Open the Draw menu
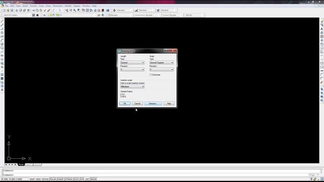Screen dimensions: 324x182 tap(48, 6)
